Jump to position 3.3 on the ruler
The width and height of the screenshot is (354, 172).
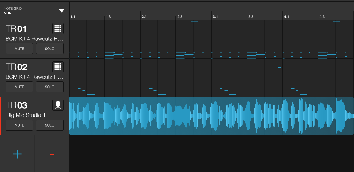[x=251, y=17]
